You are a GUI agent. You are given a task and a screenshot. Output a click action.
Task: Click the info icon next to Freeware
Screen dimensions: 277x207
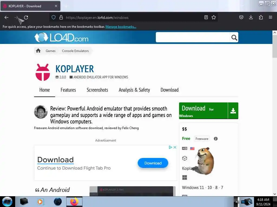(216, 139)
